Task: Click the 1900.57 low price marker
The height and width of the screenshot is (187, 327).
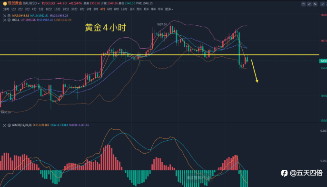Action: [6, 113]
